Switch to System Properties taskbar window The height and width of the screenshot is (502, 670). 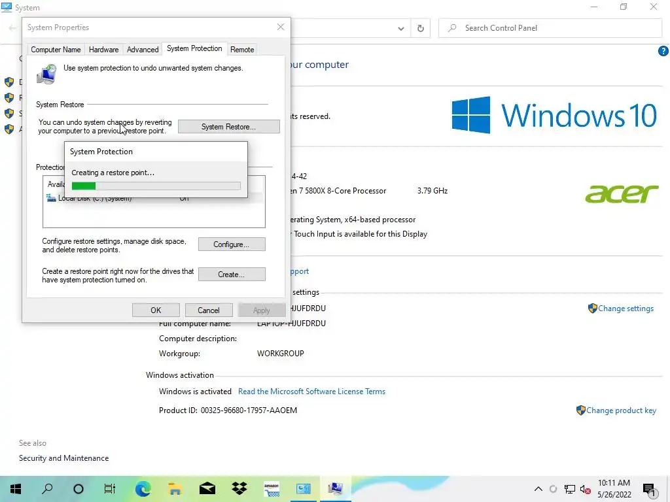(336, 489)
